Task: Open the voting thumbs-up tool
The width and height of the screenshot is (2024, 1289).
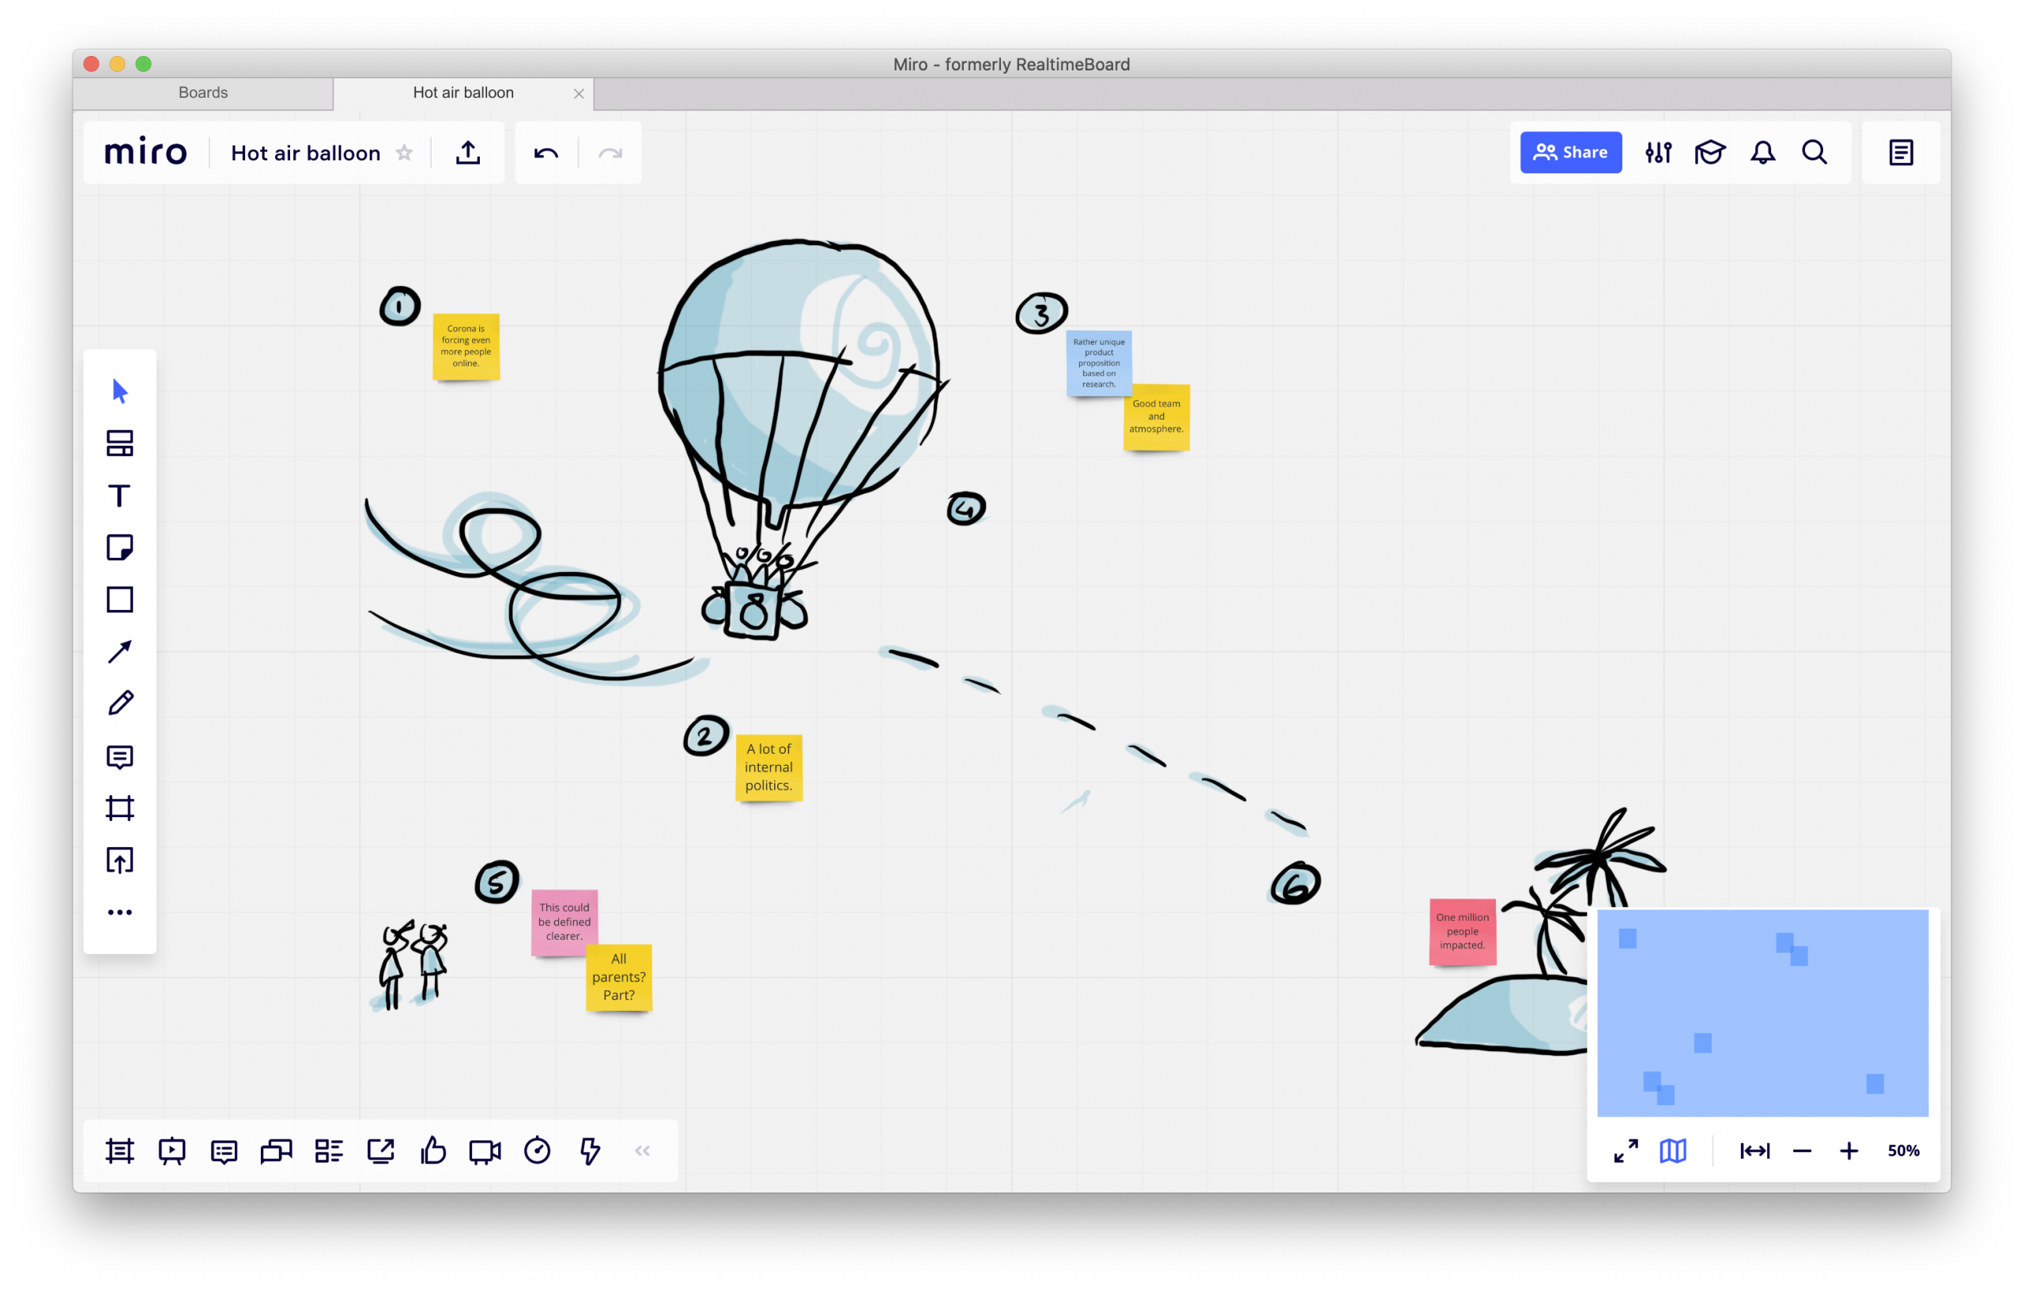Action: coord(433,1151)
